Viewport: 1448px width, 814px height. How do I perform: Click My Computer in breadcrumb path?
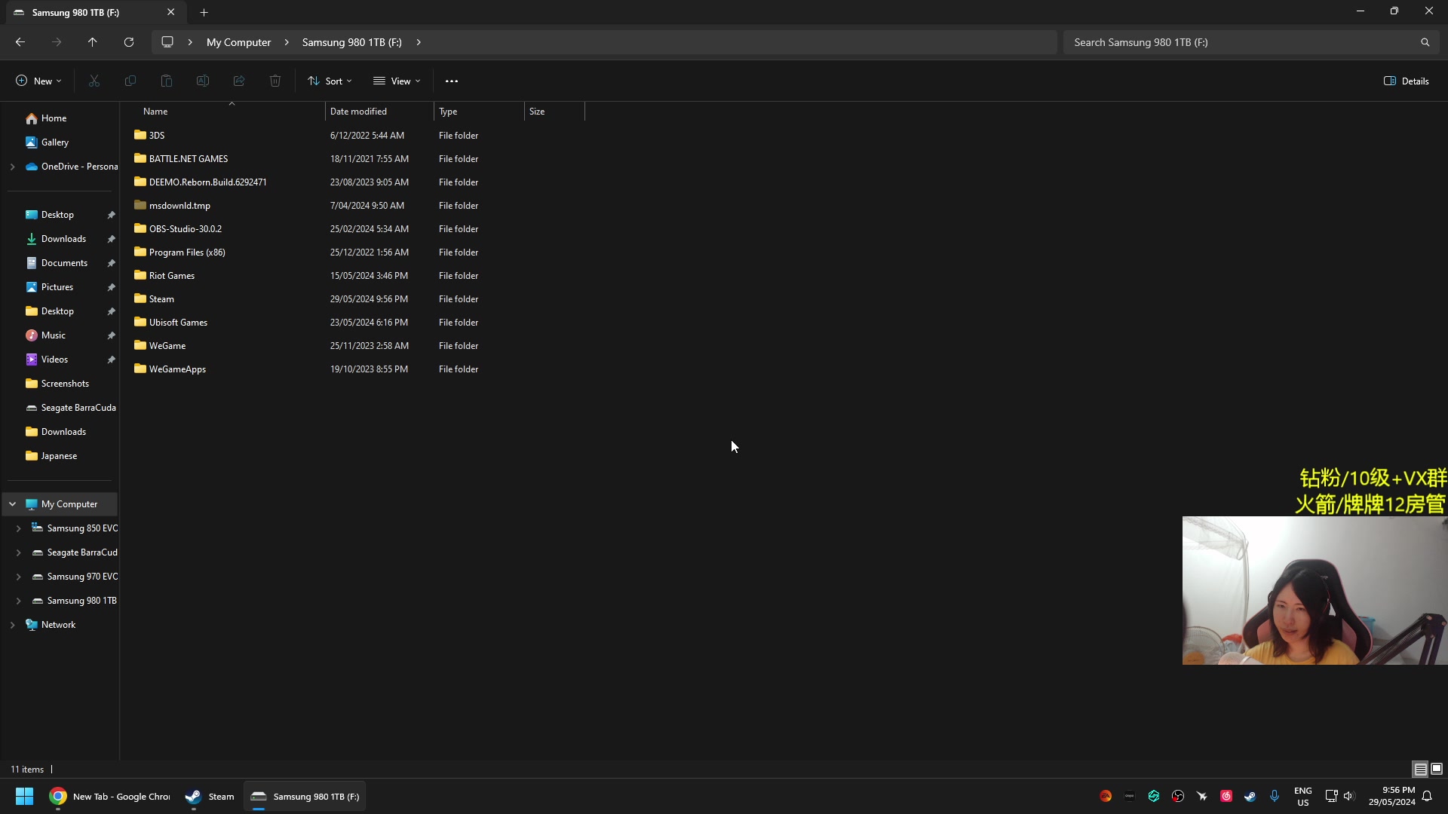(238, 42)
